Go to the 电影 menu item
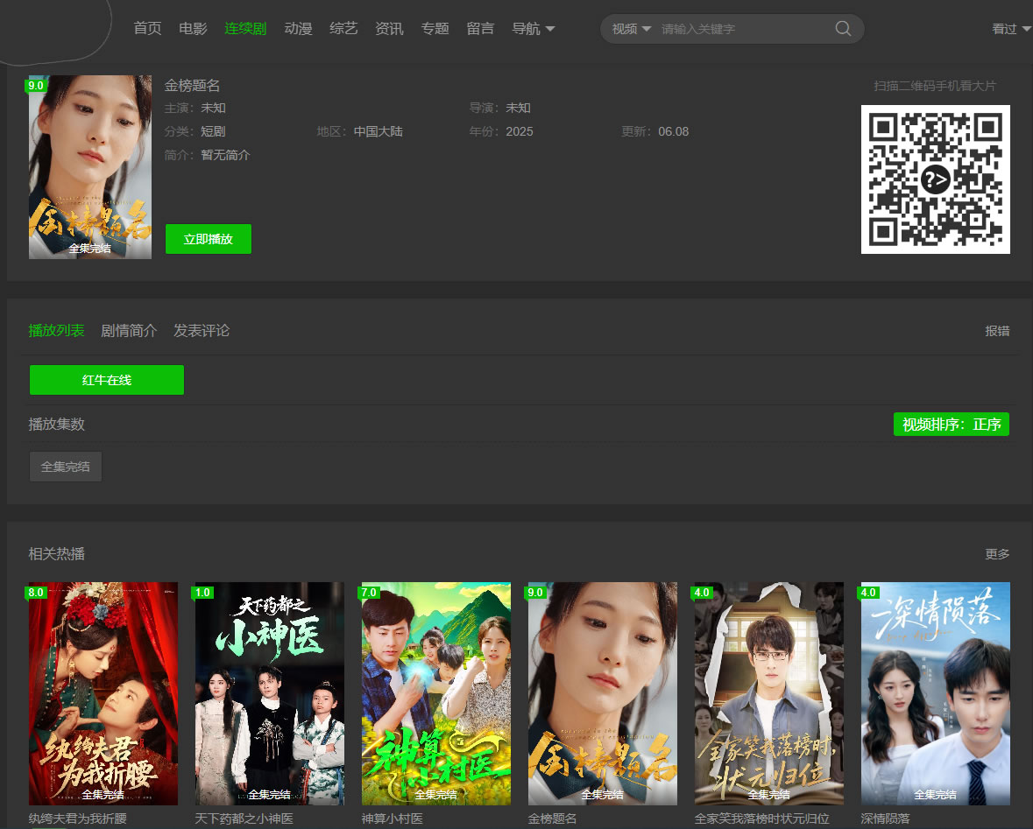The height and width of the screenshot is (829, 1033). (x=193, y=29)
